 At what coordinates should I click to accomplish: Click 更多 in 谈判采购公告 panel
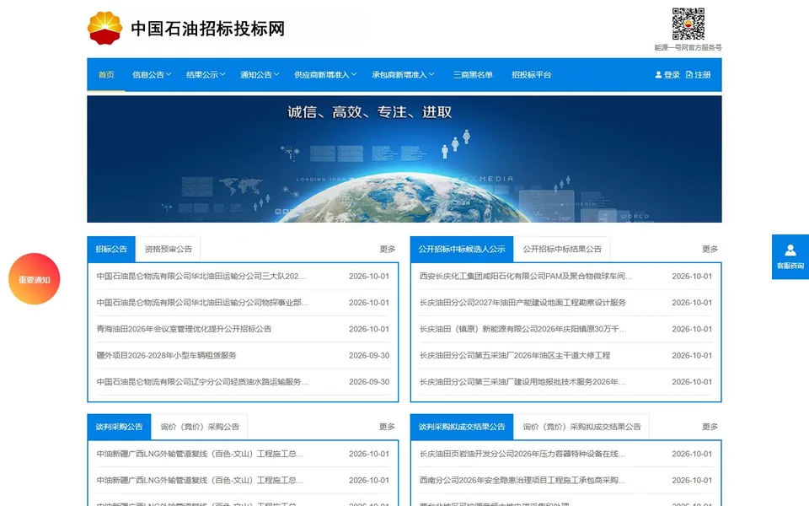point(387,427)
